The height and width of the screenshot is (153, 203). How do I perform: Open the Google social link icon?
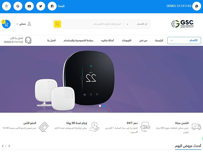[18, 6]
